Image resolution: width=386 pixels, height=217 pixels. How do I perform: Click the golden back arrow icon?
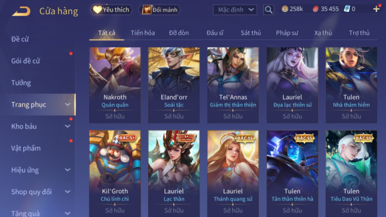coord(21,11)
